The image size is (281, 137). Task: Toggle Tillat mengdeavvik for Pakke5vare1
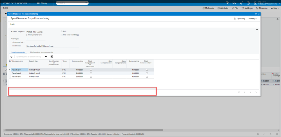91,70
